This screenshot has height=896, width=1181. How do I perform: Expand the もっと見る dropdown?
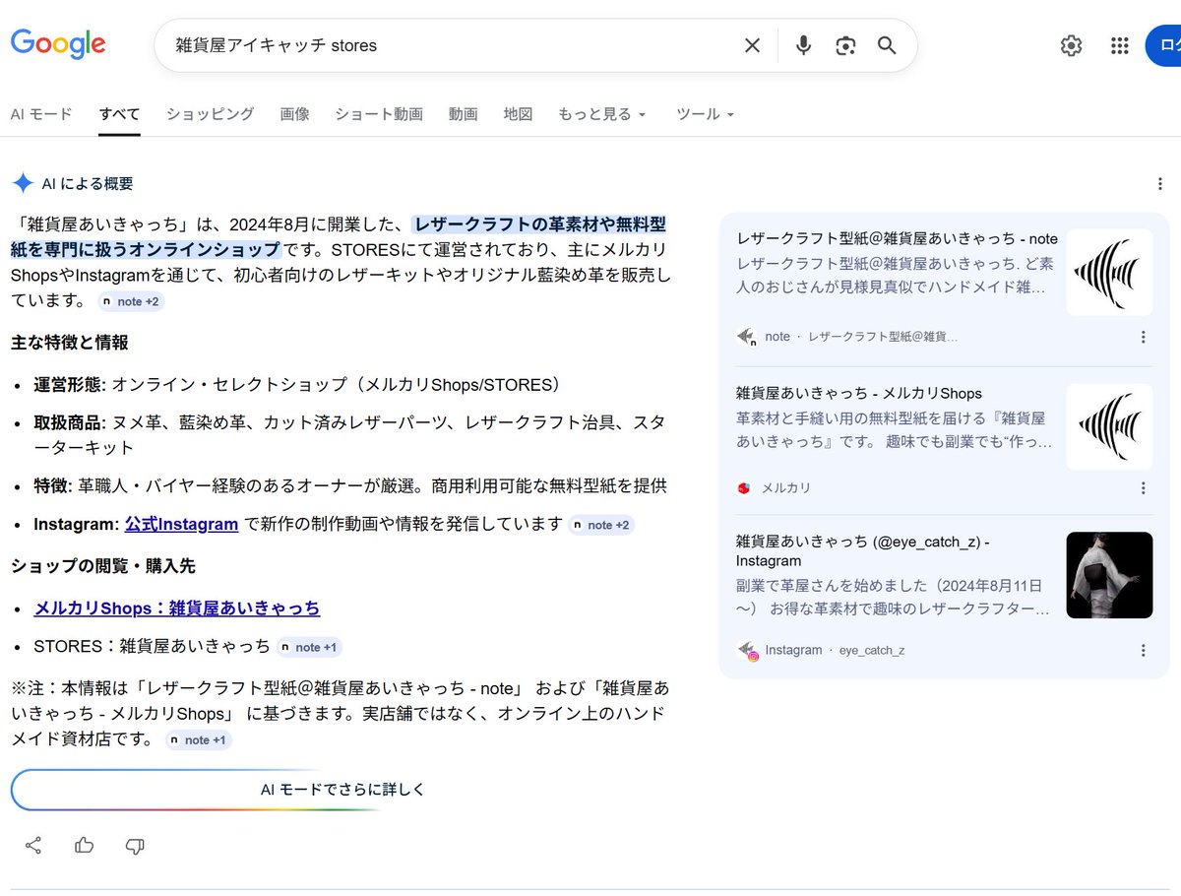point(602,114)
